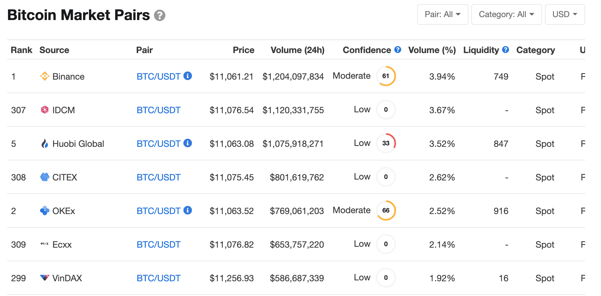This screenshot has width=601, height=296.
Task: Open the VinDAX BTC/USDT pair link
Action: 158,278
